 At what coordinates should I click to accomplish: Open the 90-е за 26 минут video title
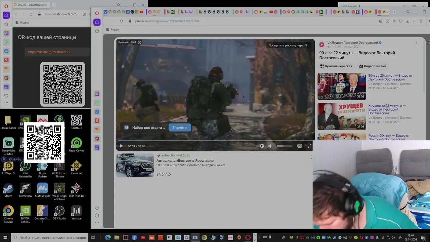click(390, 78)
